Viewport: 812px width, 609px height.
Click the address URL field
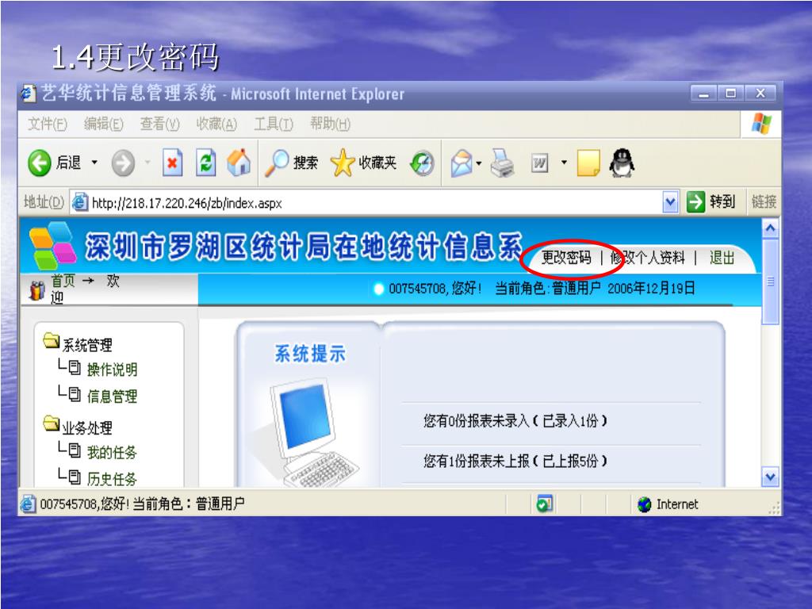coord(375,202)
